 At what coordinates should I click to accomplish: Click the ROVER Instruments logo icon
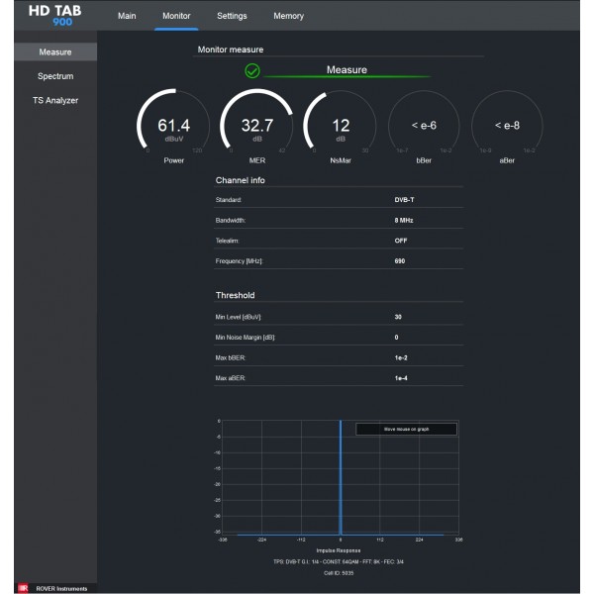(x=22, y=588)
